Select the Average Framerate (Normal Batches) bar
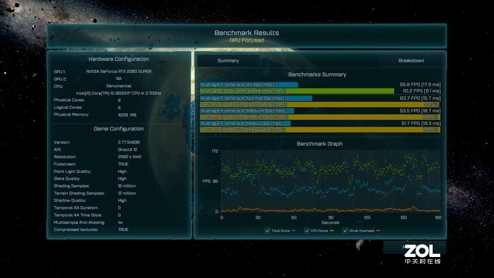This screenshot has width=494, height=278. 256,98
